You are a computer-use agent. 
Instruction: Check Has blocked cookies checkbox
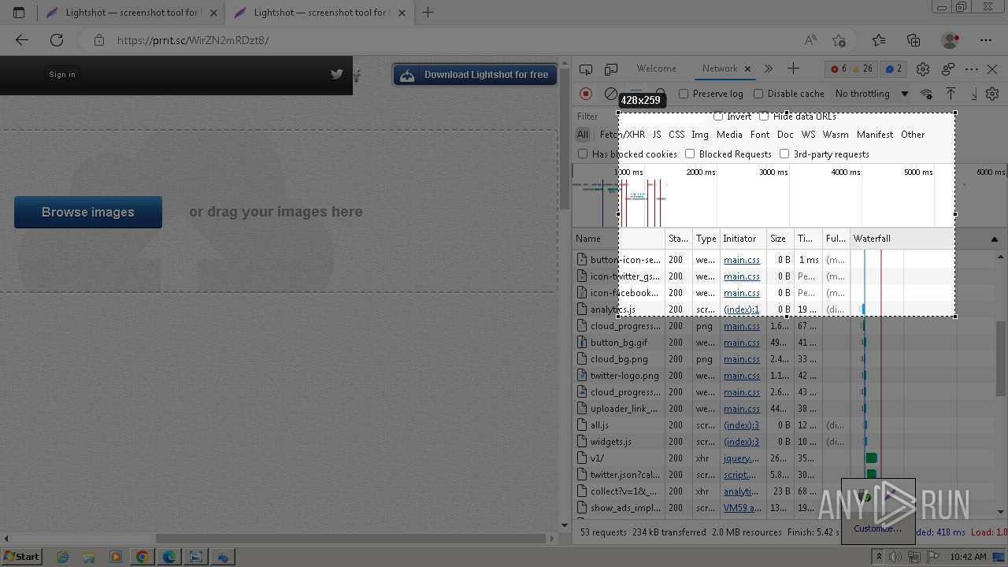click(583, 154)
